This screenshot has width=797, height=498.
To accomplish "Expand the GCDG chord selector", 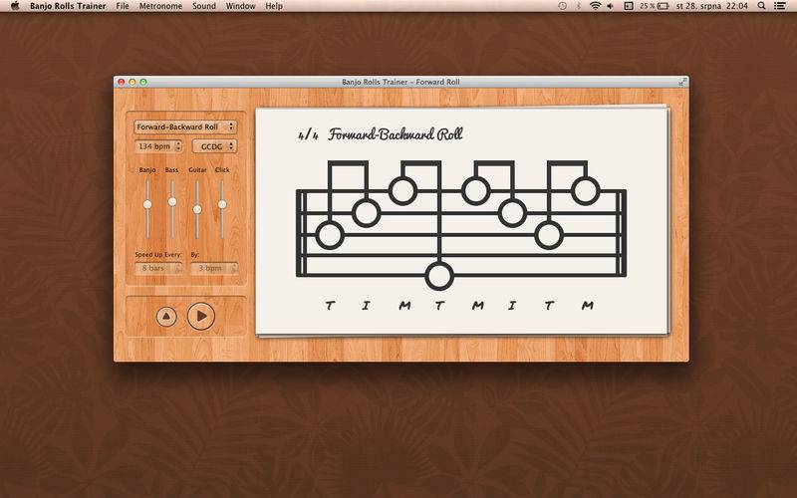I will click(x=214, y=146).
